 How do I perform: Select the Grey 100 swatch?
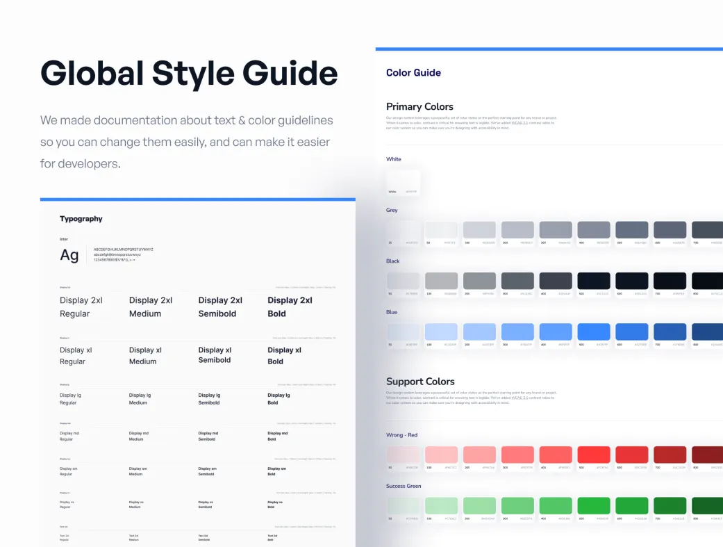click(479, 230)
